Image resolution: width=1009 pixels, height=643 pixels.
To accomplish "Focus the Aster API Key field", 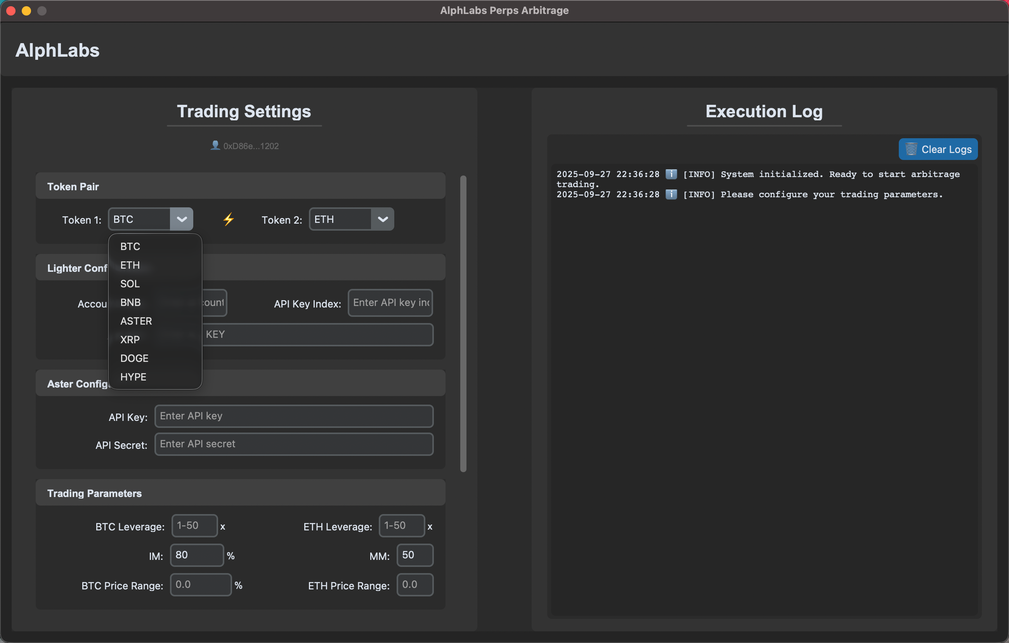I will click(294, 416).
